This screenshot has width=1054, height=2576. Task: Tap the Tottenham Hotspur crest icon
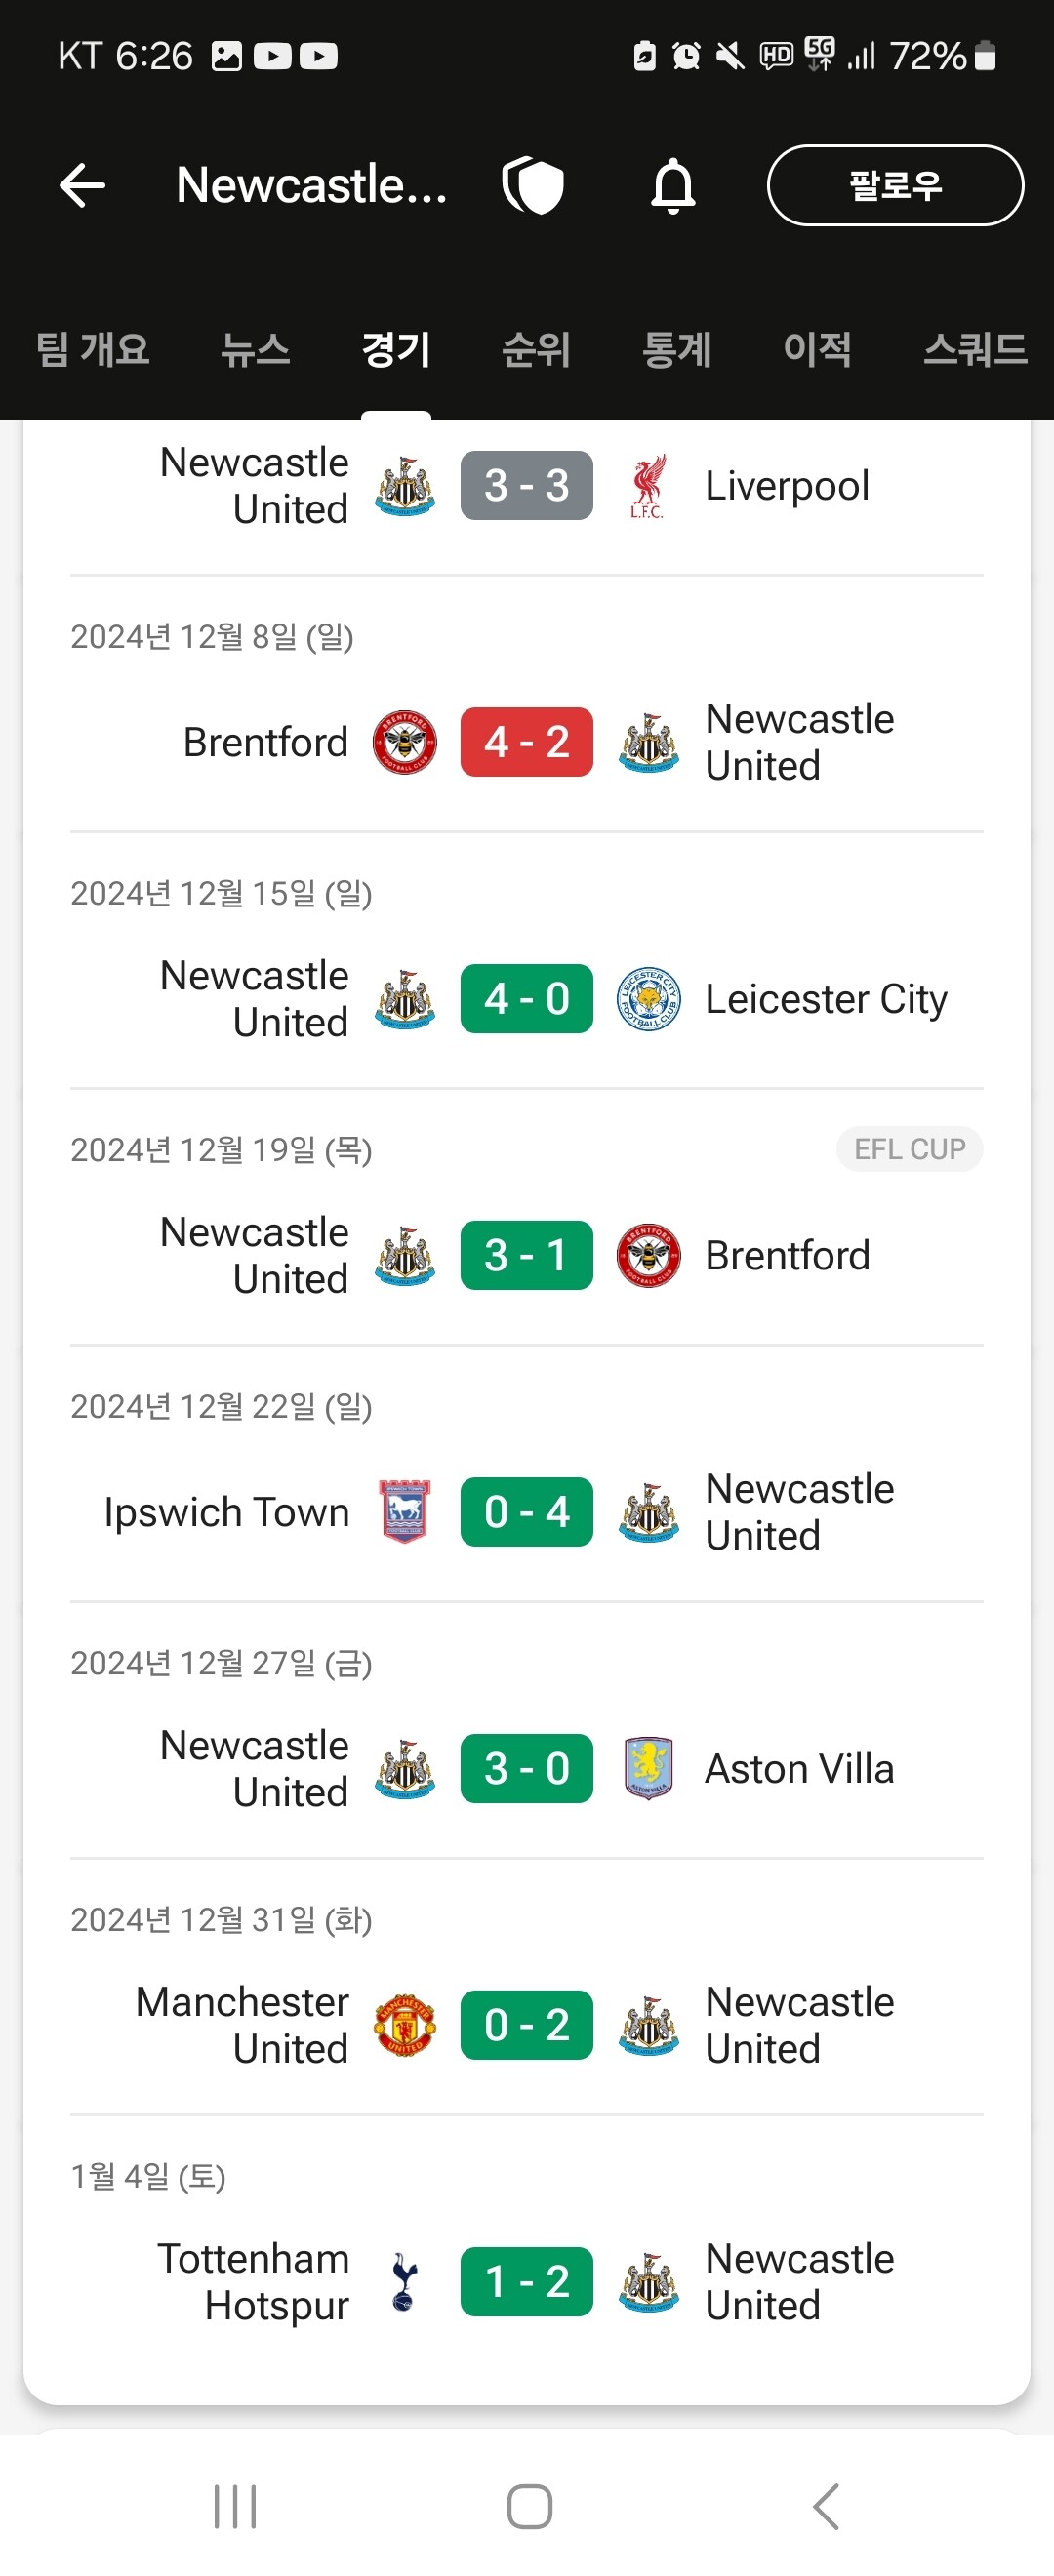405,2282
